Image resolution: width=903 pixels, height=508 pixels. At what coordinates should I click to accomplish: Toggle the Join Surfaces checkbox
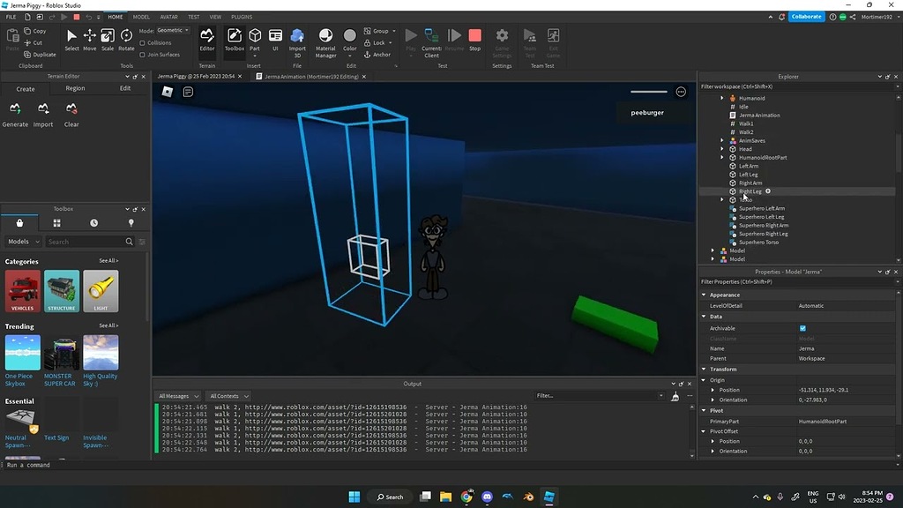pos(142,55)
